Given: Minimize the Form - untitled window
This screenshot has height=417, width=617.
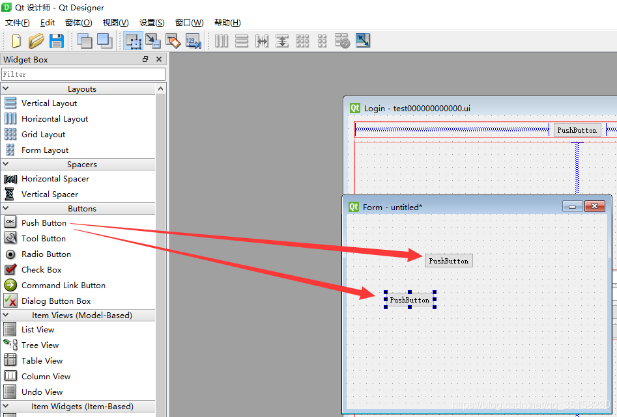Looking at the screenshot, I should pyautogui.click(x=572, y=206).
